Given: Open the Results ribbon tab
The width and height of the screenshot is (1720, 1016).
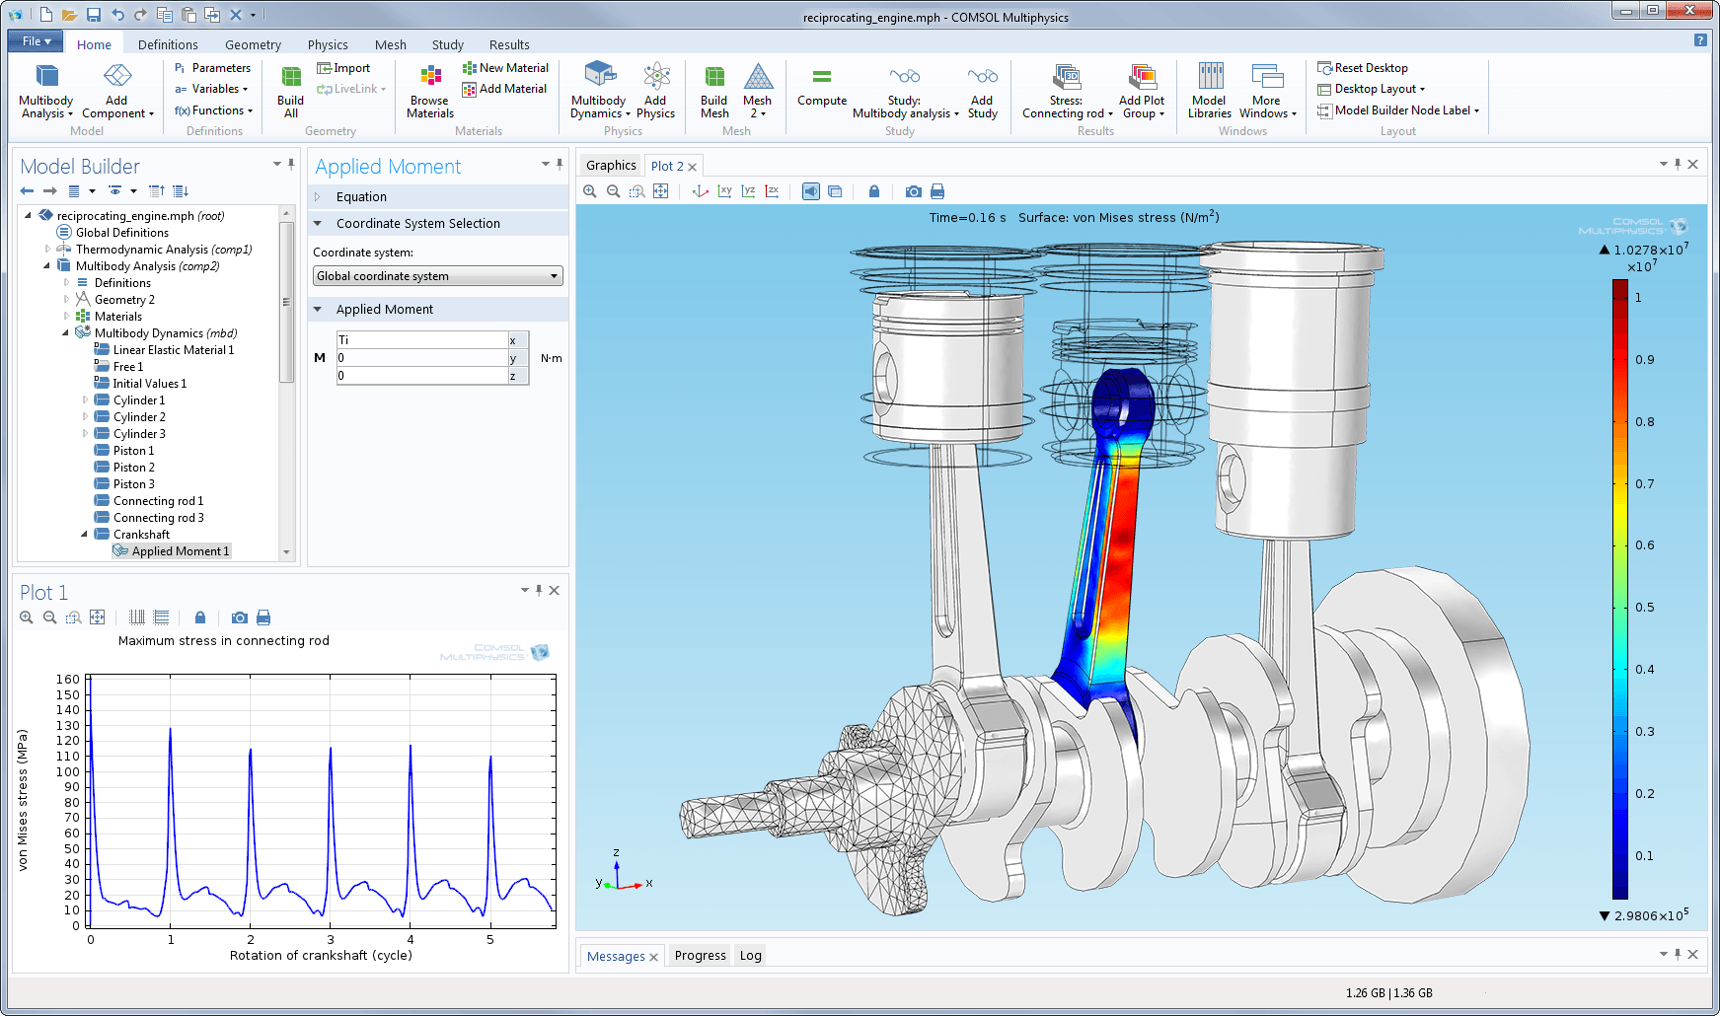Looking at the screenshot, I should coord(509,44).
